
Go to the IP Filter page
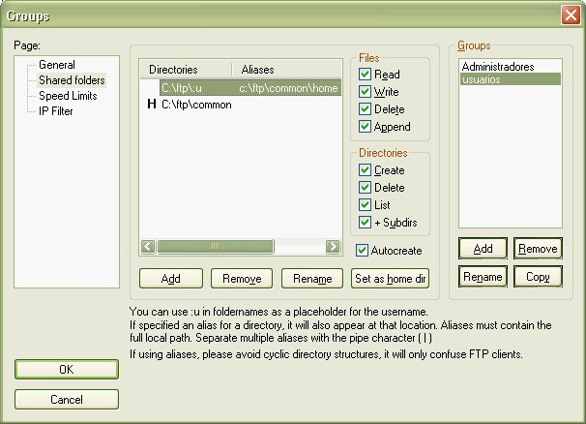point(56,111)
